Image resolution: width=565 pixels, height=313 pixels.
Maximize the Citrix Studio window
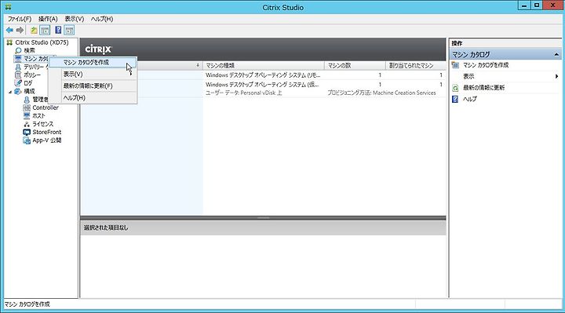click(x=537, y=5)
